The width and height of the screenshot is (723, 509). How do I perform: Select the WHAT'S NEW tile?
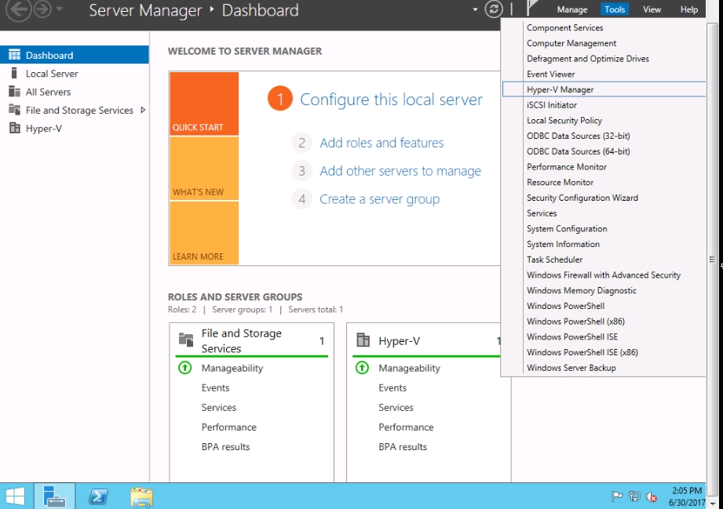click(x=204, y=168)
